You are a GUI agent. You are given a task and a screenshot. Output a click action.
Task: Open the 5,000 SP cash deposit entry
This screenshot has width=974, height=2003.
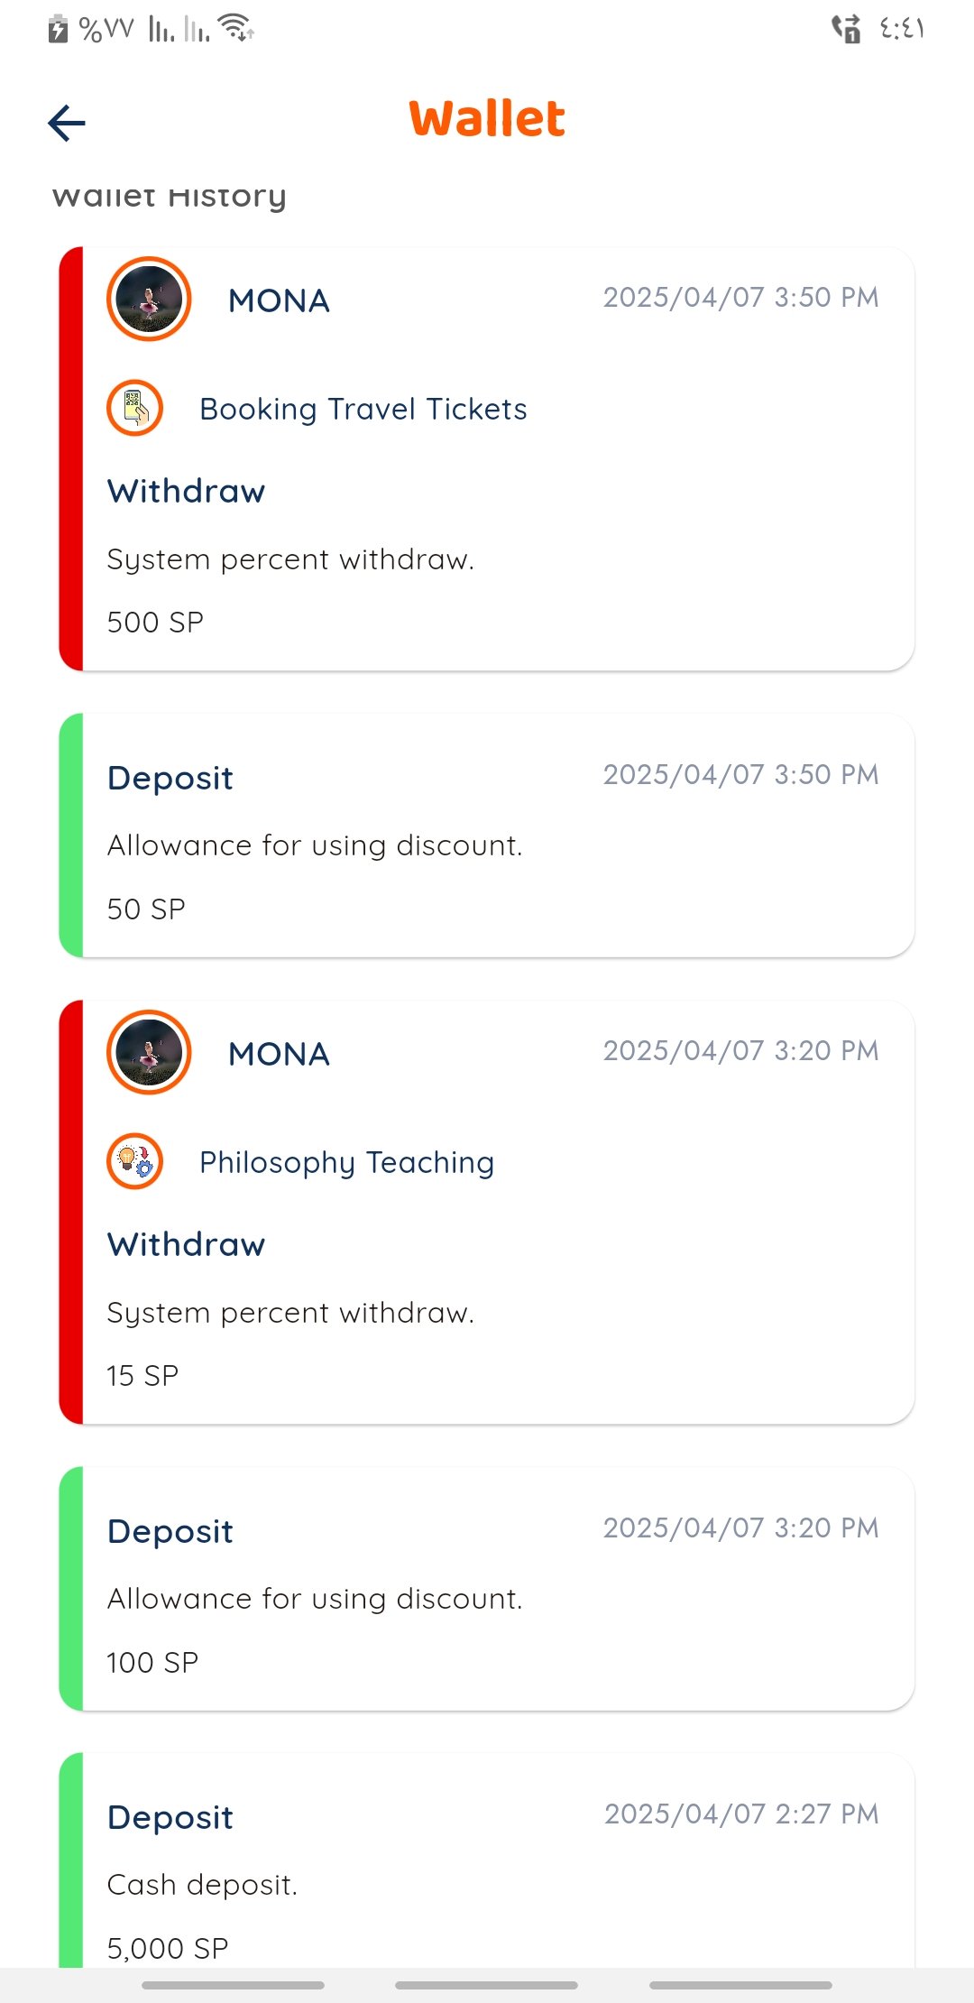(487, 1860)
